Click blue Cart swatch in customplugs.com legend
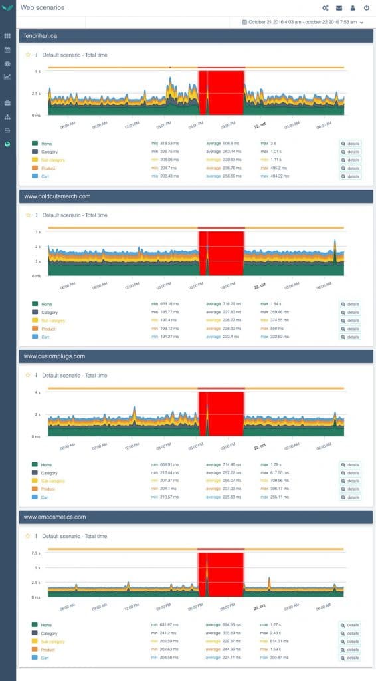Image resolution: width=376 pixels, height=681 pixels. (35, 497)
